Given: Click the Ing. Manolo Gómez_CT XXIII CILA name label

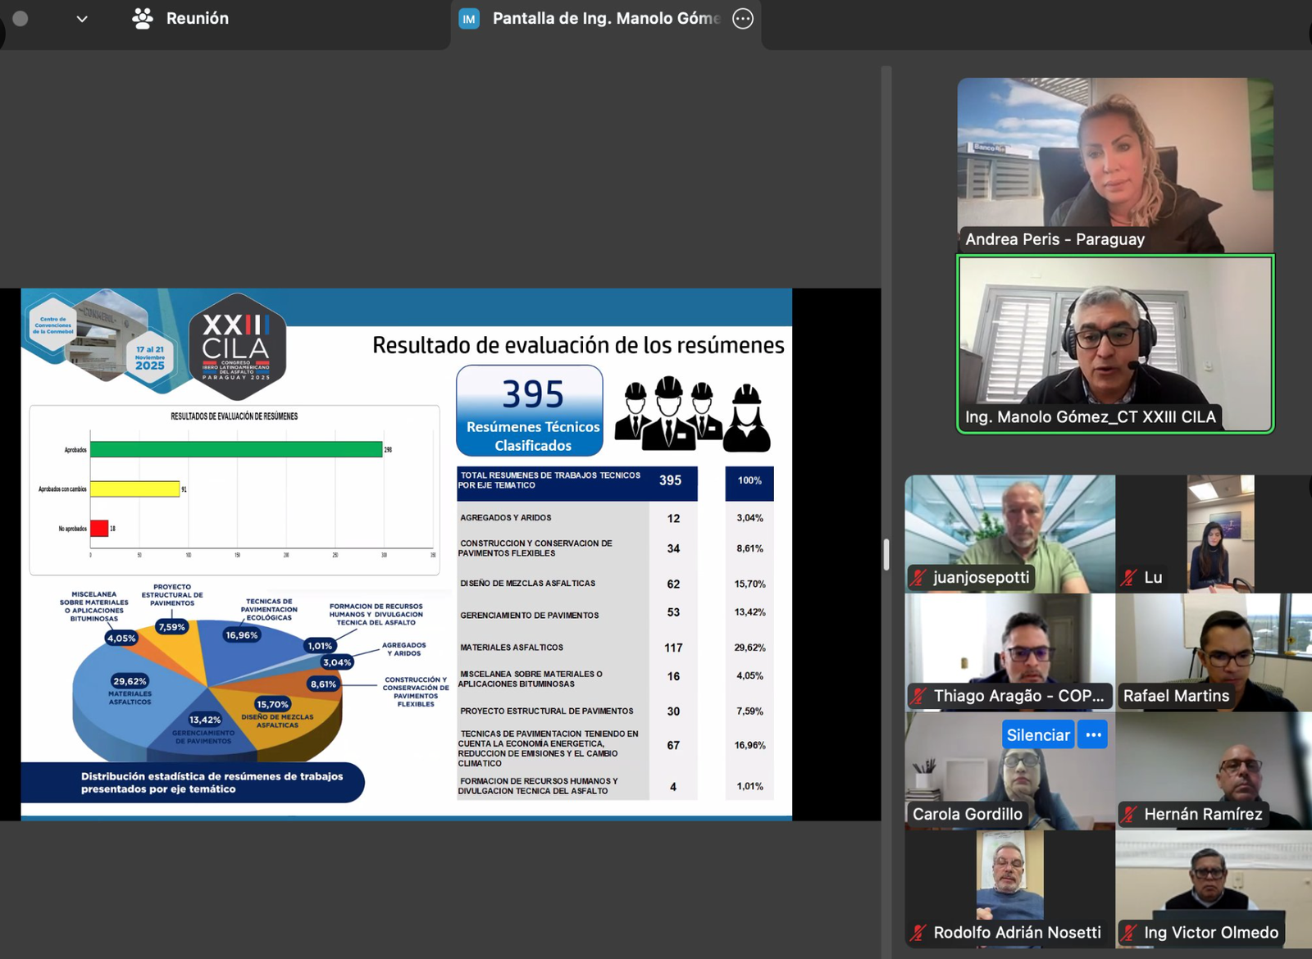Looking at the screenshot, I should point(1090,417).
